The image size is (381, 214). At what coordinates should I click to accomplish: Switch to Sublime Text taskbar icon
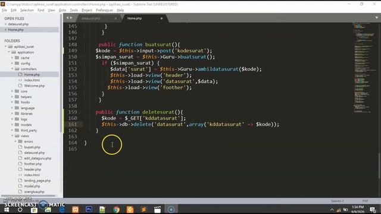click(143, 209)
